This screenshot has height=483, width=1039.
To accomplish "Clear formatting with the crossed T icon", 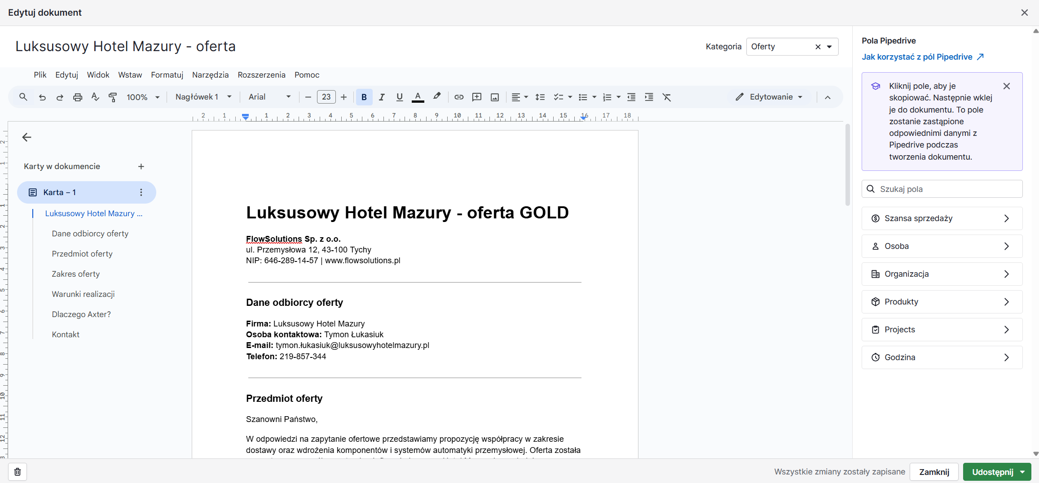I will (x=667, y=97).
